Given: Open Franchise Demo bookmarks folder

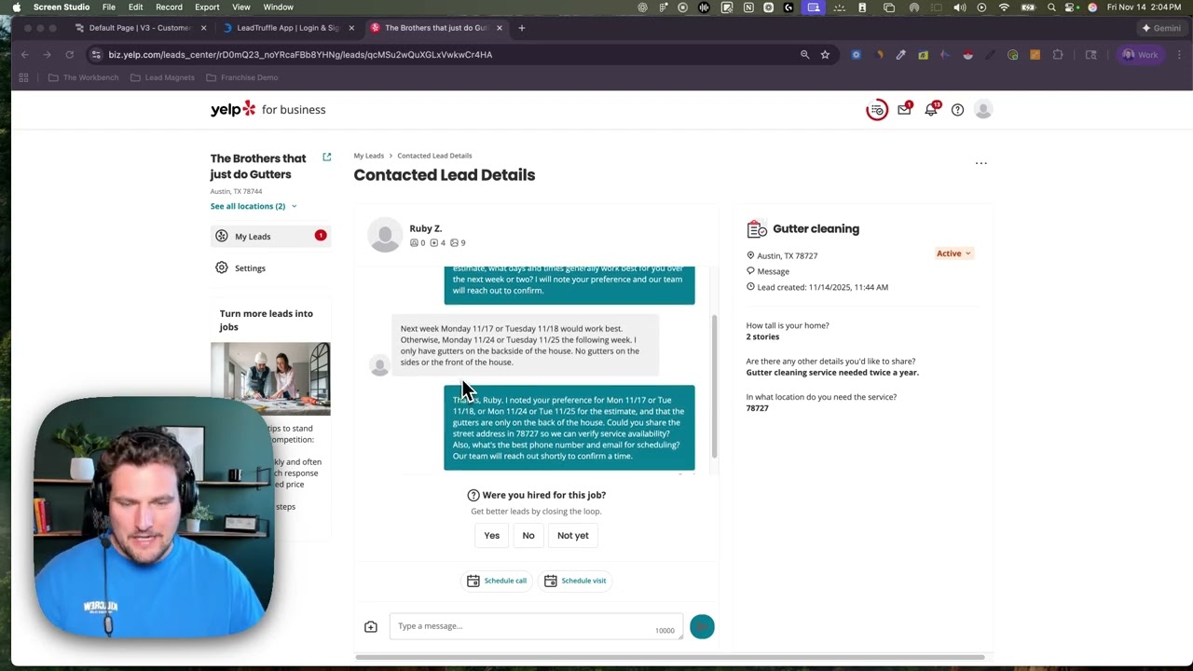Looking at the screenshot, I should (x=241, y=77).
